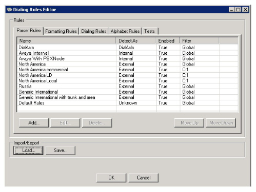Confirm with the OK button
Screen dimensions: 256x192
111,178
